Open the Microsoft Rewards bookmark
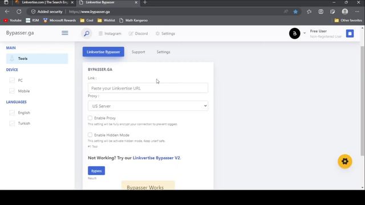The height and width of the screenshot is (205, 365). [x=59, y=20]
